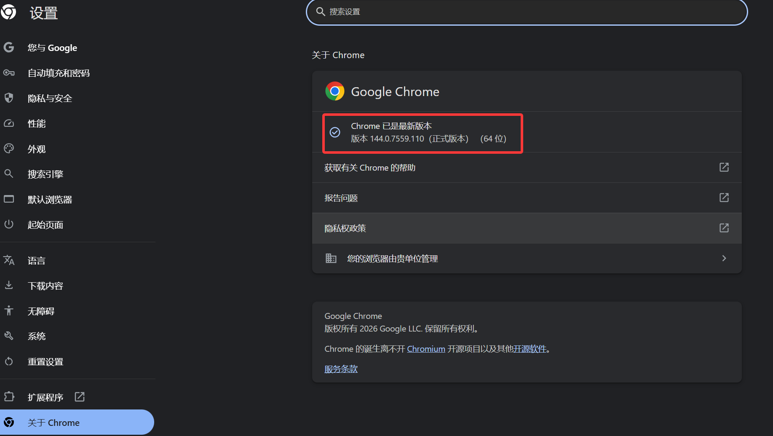Open the 开源软件 link

(530, 349)
